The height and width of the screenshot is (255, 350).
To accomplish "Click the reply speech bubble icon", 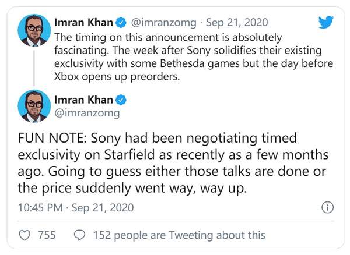I will [x=80, y=235].
